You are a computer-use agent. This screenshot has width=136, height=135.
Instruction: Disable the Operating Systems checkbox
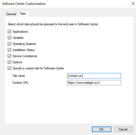click(9, 44)
